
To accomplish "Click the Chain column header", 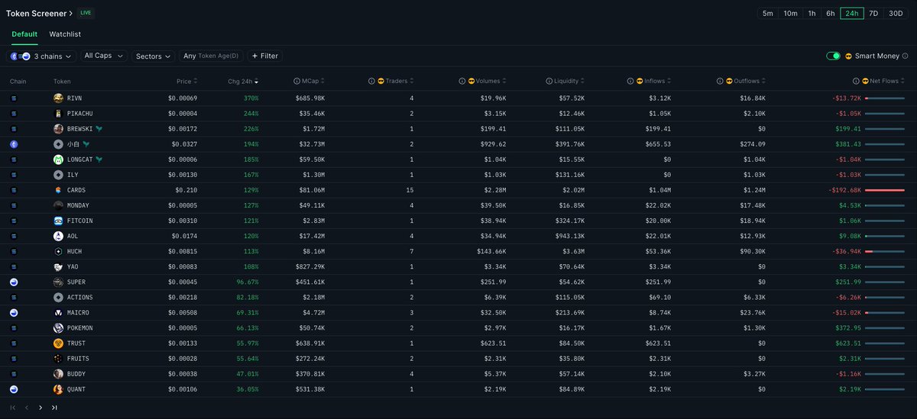I will [18, 81].
